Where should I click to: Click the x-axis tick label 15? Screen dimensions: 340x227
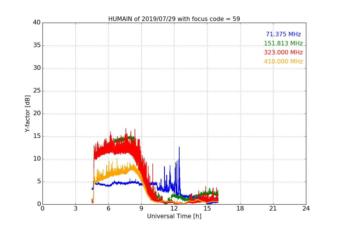pyautogui.click(x=207, y=209)
